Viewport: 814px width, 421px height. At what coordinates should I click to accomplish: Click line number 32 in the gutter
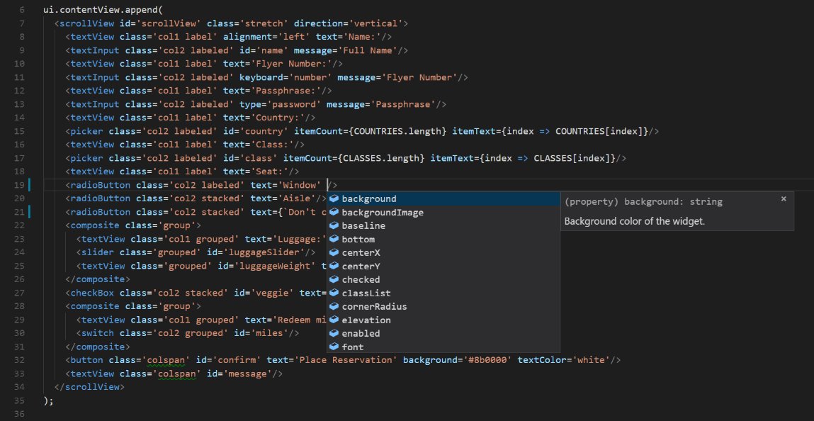click(x=18, y=360)
